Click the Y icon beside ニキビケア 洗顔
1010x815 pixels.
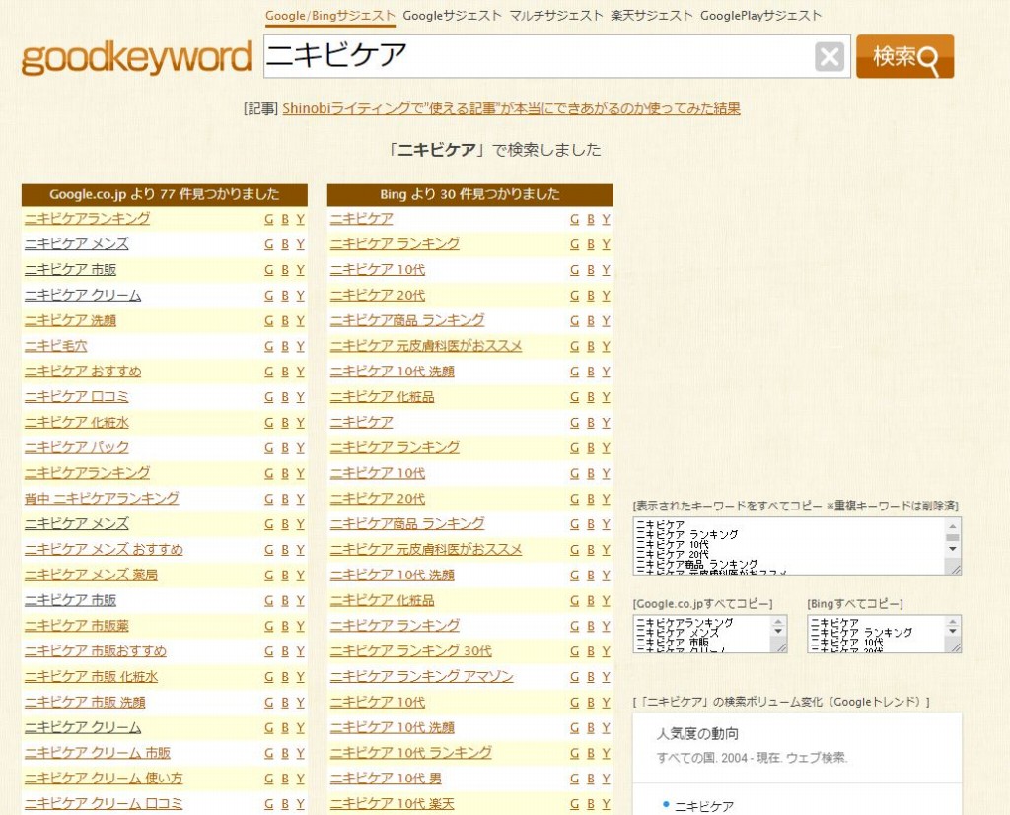pos(300,320)
